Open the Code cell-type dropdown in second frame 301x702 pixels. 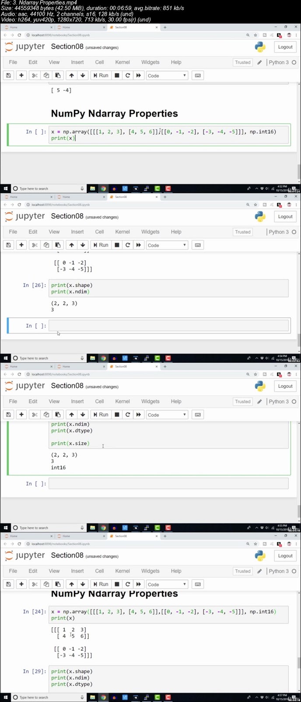pos(167,245)
